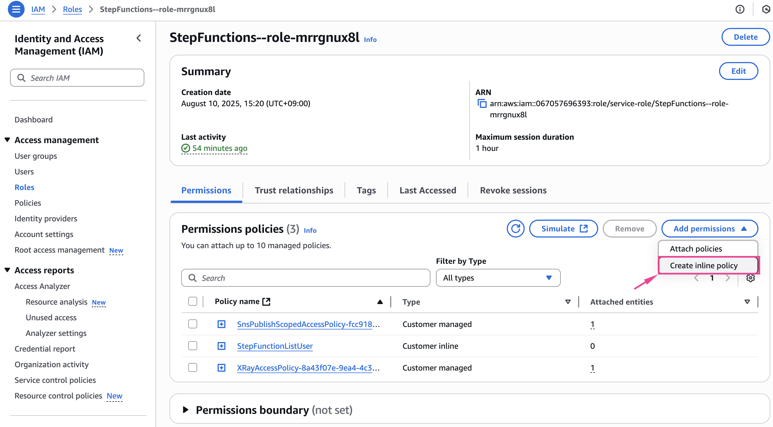Open User groups in the sidebar

[x=36, y=156]
